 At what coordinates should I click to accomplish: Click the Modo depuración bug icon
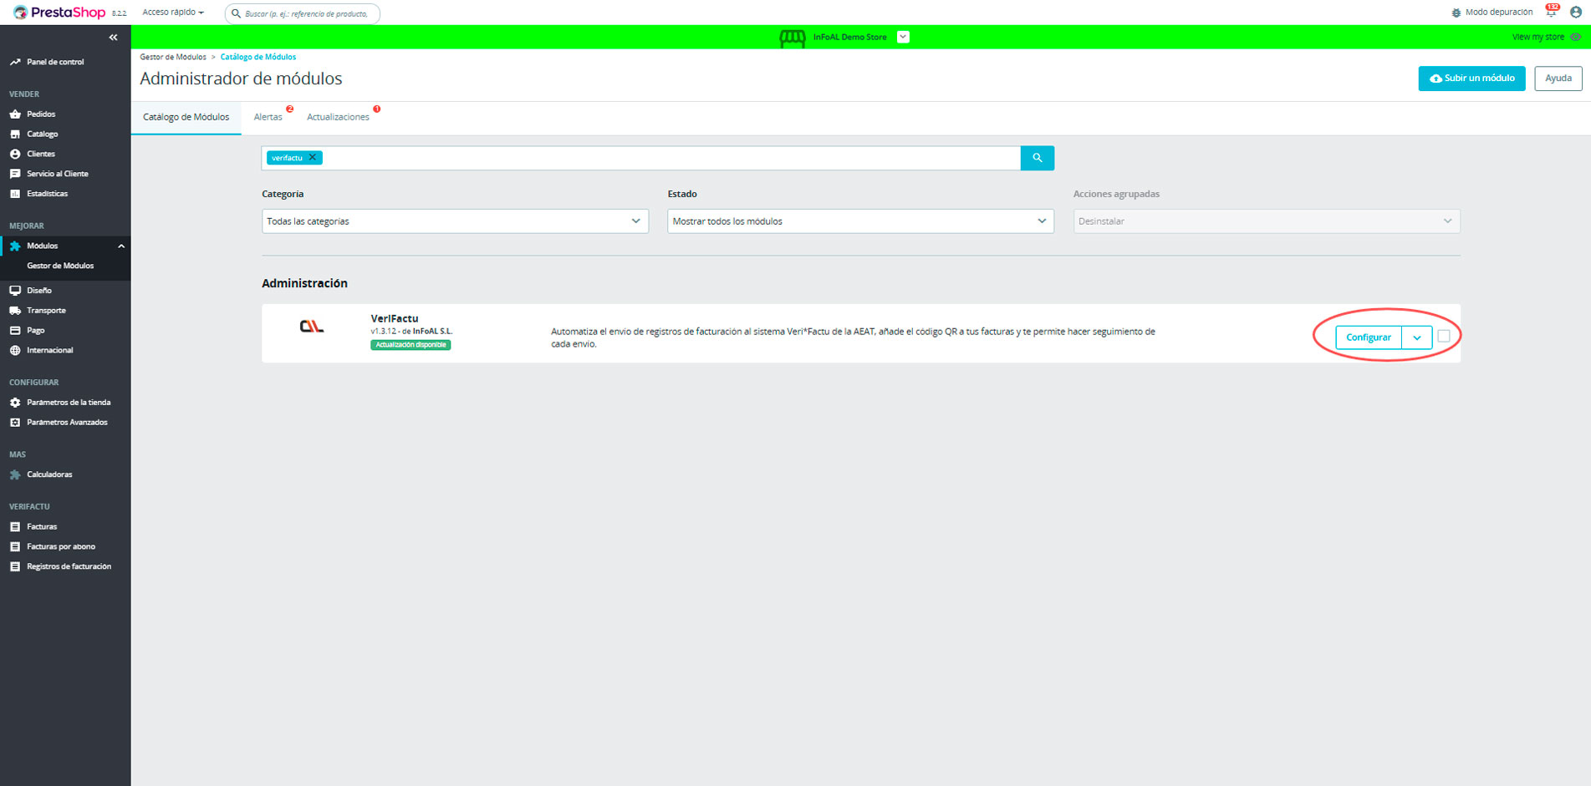tap(1456, 13)
